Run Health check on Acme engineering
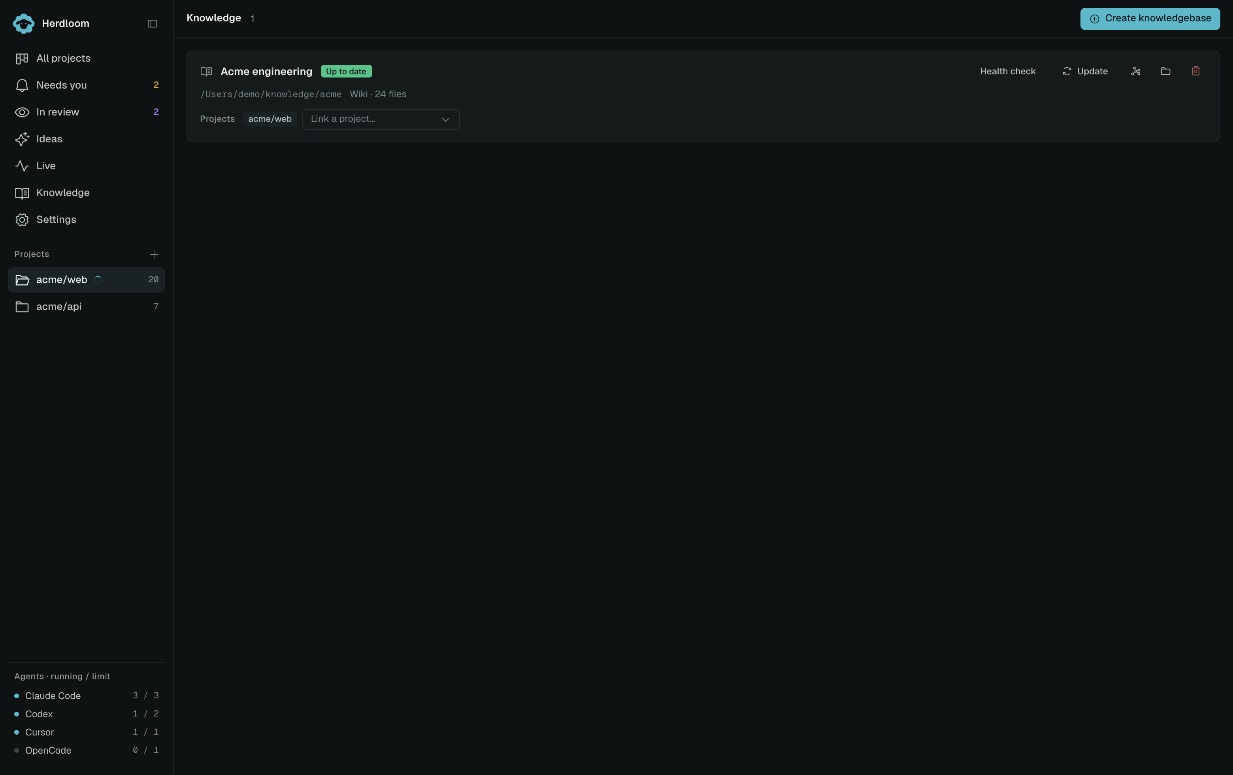Image resolution: width=1233 pixels, height=775 pixels. click(x=1008, y=71)
